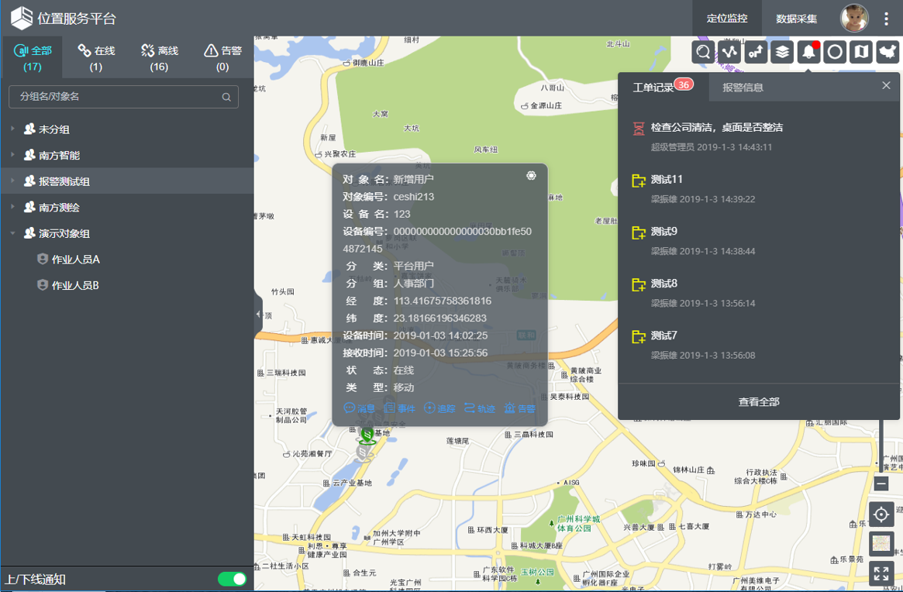Image resolution: width=903 pixels, height=592 pixels.
Task: Toggle the 上/下线通知 switch off
Action: pos(232,579)
